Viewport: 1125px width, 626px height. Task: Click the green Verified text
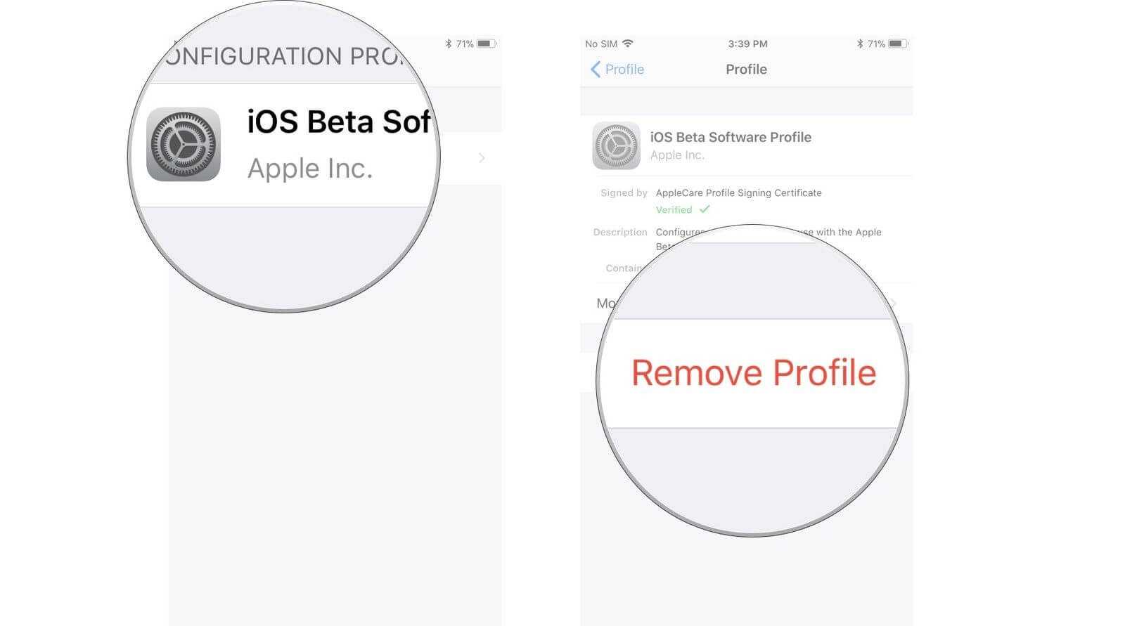pos(674,209)
